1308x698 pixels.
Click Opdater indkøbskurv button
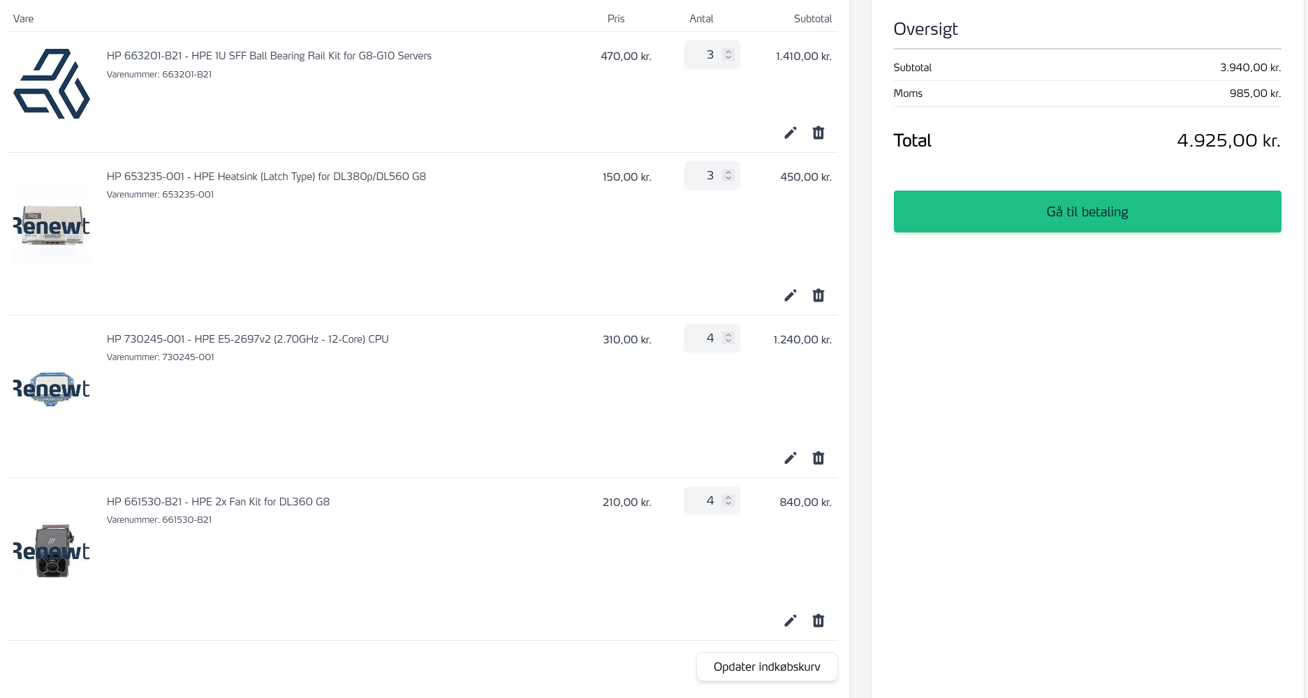tap(767, 667)
